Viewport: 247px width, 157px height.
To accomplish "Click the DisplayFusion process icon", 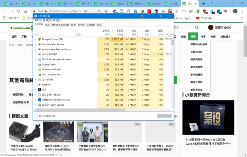I will pyautogui.click(x=39, y=64).
